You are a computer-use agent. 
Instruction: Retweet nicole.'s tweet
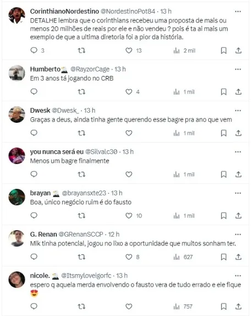[81, 307]
